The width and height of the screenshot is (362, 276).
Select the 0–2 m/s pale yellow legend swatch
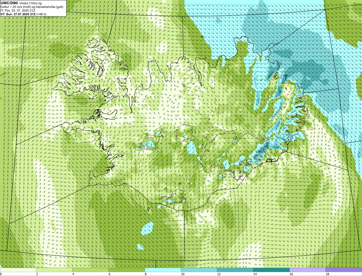point(18,270)
